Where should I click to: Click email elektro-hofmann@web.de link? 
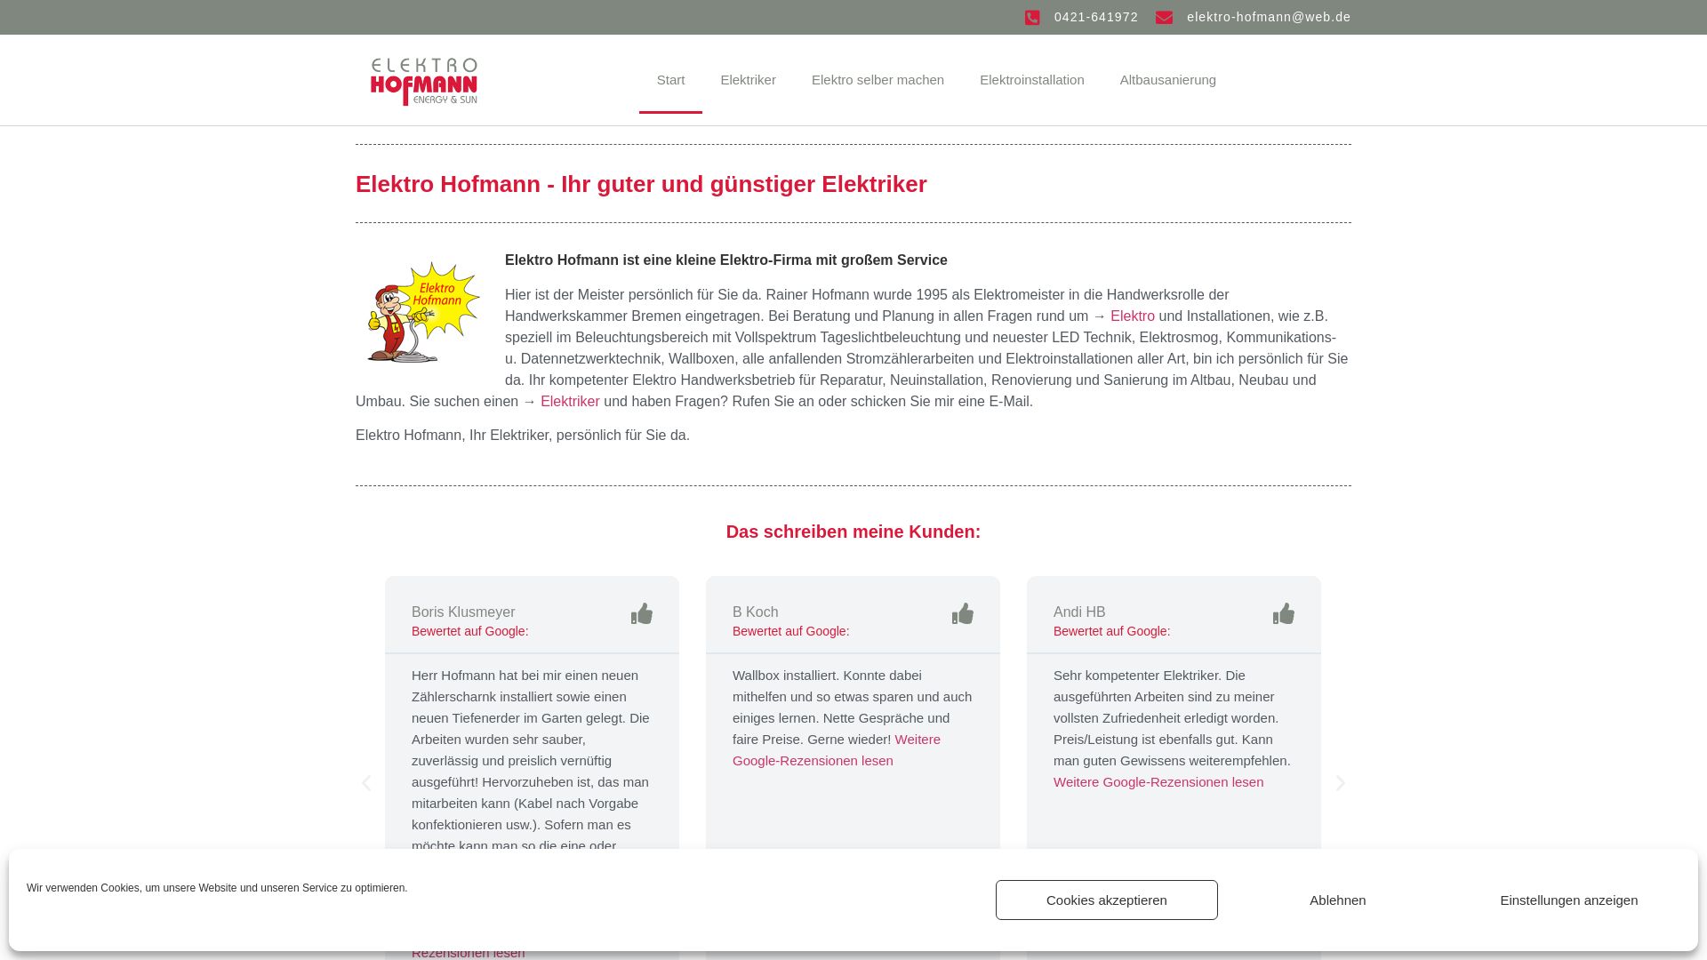[x=1268, y=17]
